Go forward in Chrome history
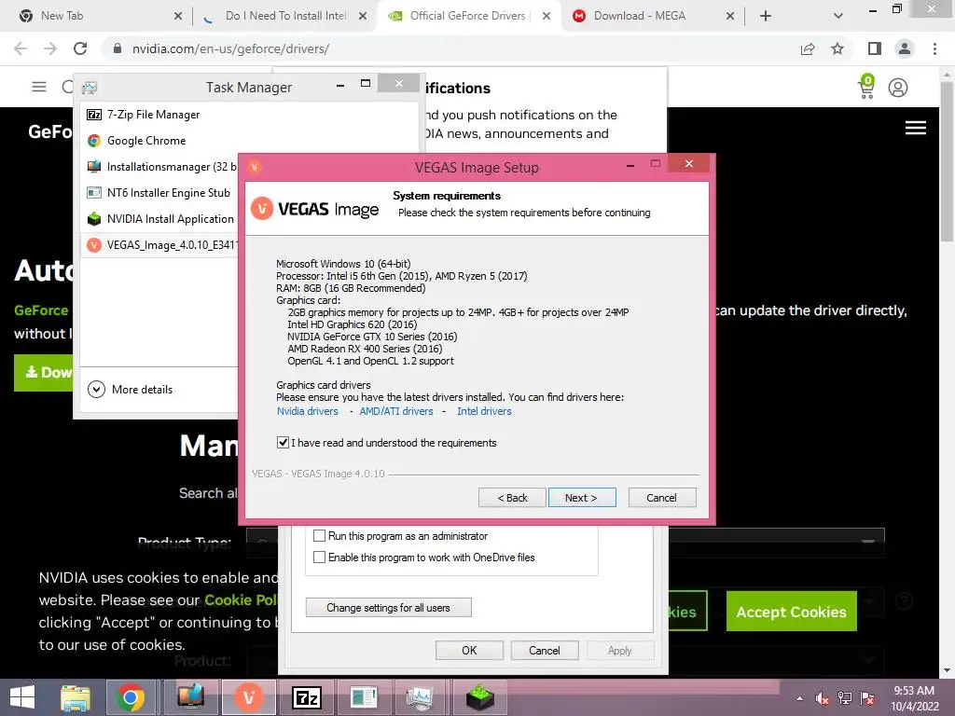This screenshot has height=716, width=955. point(50,48)
